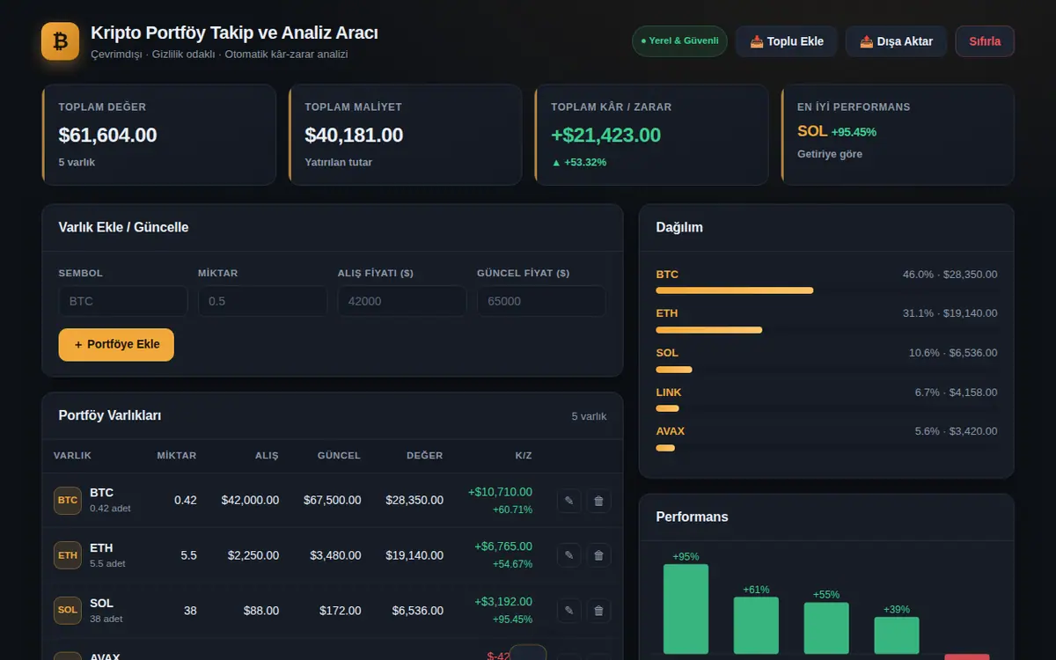This screenshot has height=660, width=1056.
Task: Open the Toplu Ekle bulk add dialog
Action: [787, 41]
